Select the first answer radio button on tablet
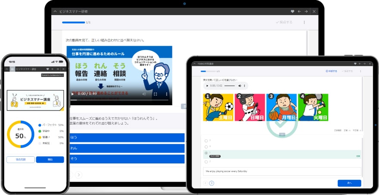This screenshot has width=379, height=195. pyautogui.click(x=206, y=141)
